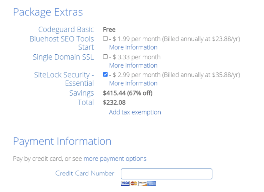Click the Visa card icon
Image resolution: width=264 pixels, height=192 pixels.
point(125,183)
